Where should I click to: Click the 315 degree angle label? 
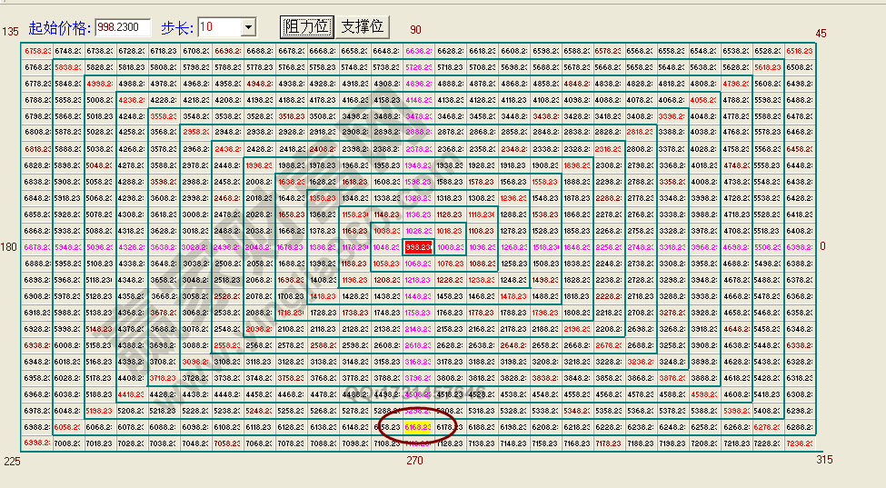(x=824, y=461)
